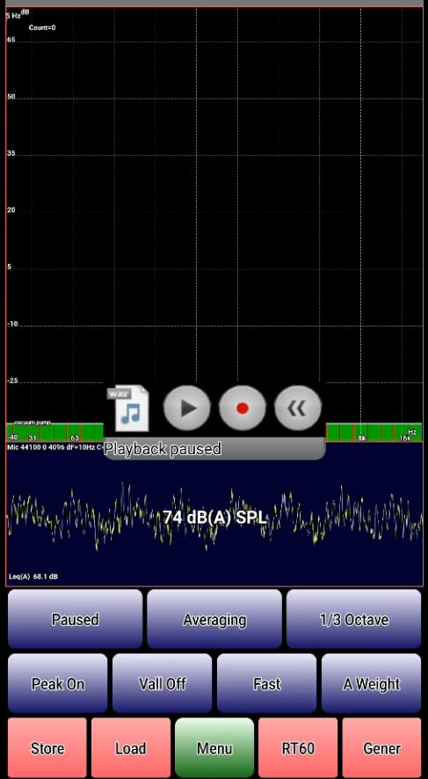Switch the 1/3 Octave resolution
This screenshot has height=779, width=428.
pyautogui.click(x=353, y=619)
